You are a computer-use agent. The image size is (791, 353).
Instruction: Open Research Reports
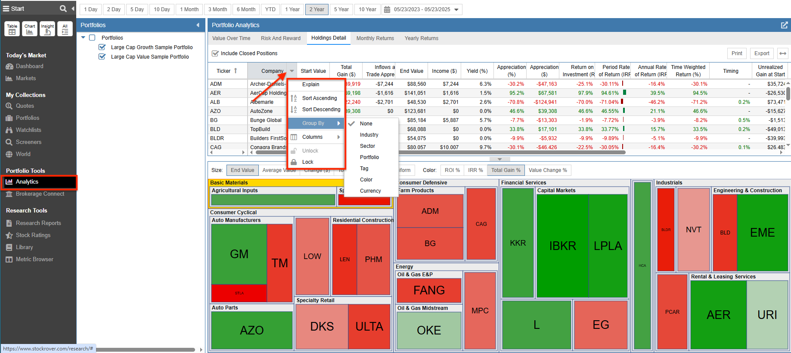[38, 223]
